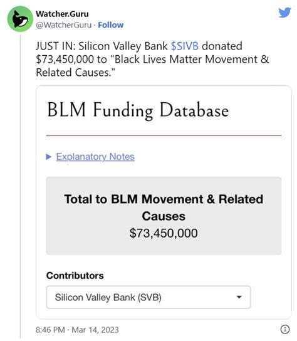Click the Total to BLM Movement panel
Image resolution: width=297 pixels, height=341 pixels.
[164, 216]
